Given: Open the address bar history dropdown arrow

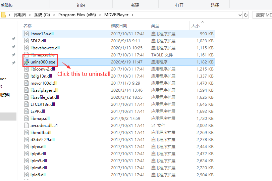Looking at the screenshot, I should click(x=240, y=15).
